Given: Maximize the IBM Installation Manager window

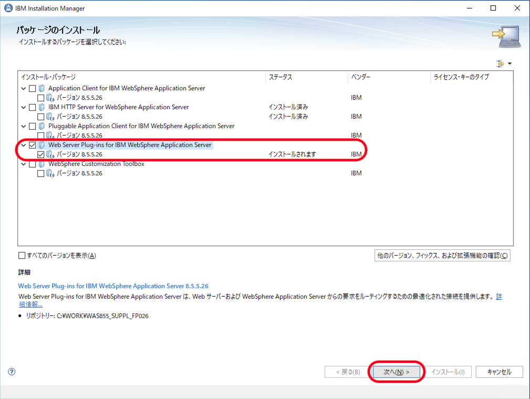Looking at the screenshot, I should click(x=493, y=8).
